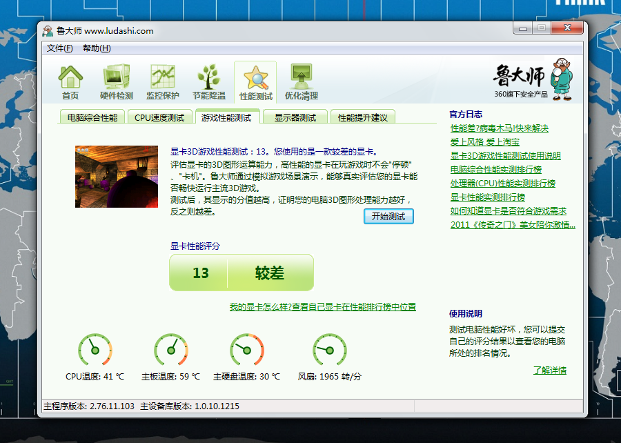Click the 开始测试 button

tap(388, 216)
